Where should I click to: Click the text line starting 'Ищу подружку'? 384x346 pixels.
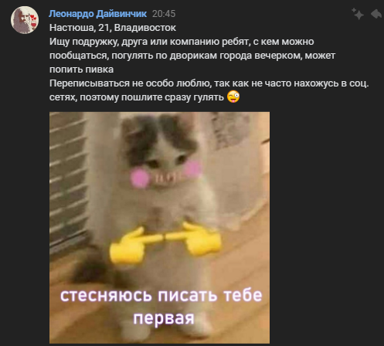(182, 42)
